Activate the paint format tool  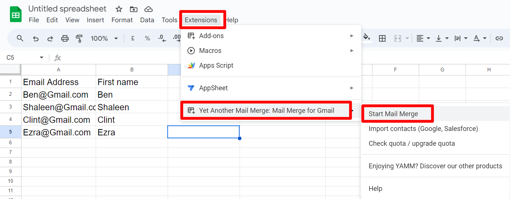tap(79, 38)
